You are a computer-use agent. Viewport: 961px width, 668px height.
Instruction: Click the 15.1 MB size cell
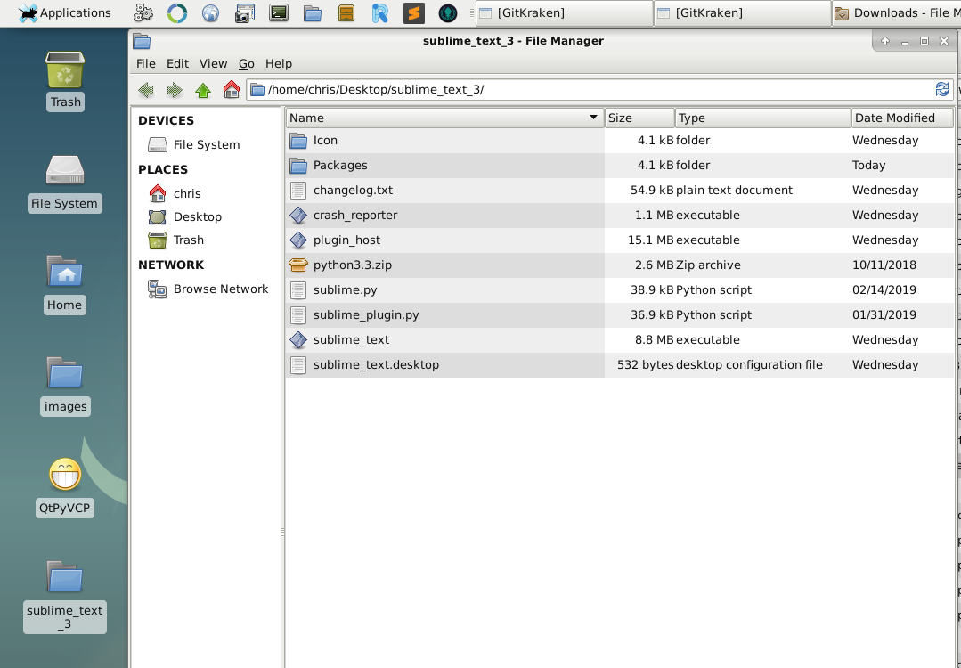tap(651, 240)
